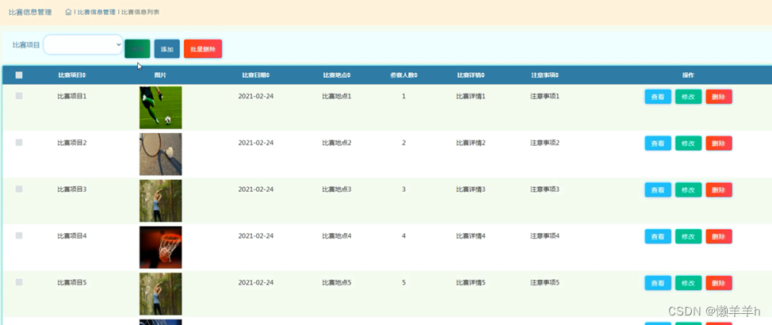The image size is (772, 325).
Task: Click 删除 for 比赛项目1 row
Action: (719, 97)
